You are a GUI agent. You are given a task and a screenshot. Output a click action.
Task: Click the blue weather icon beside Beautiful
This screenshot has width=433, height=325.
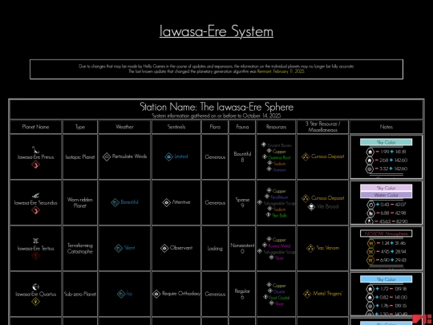[115, 202]
